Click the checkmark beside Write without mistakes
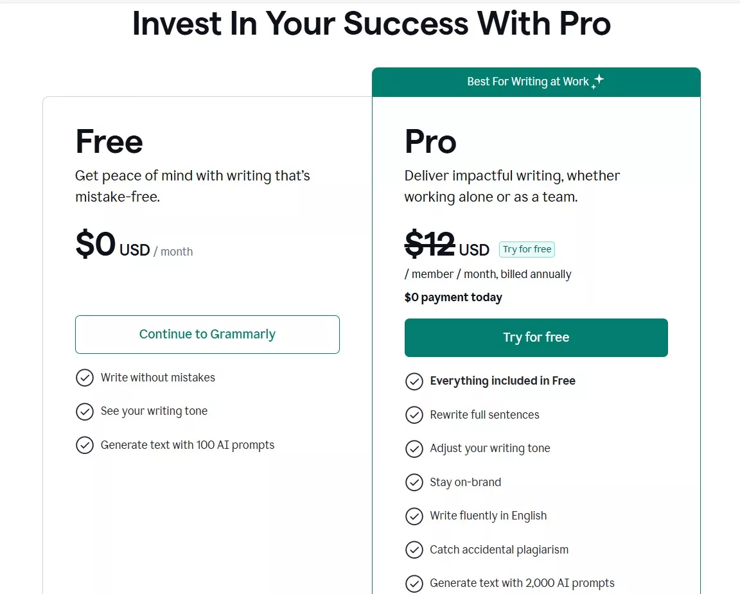This screenshot has width=740, height=594. tap(85, 378)
